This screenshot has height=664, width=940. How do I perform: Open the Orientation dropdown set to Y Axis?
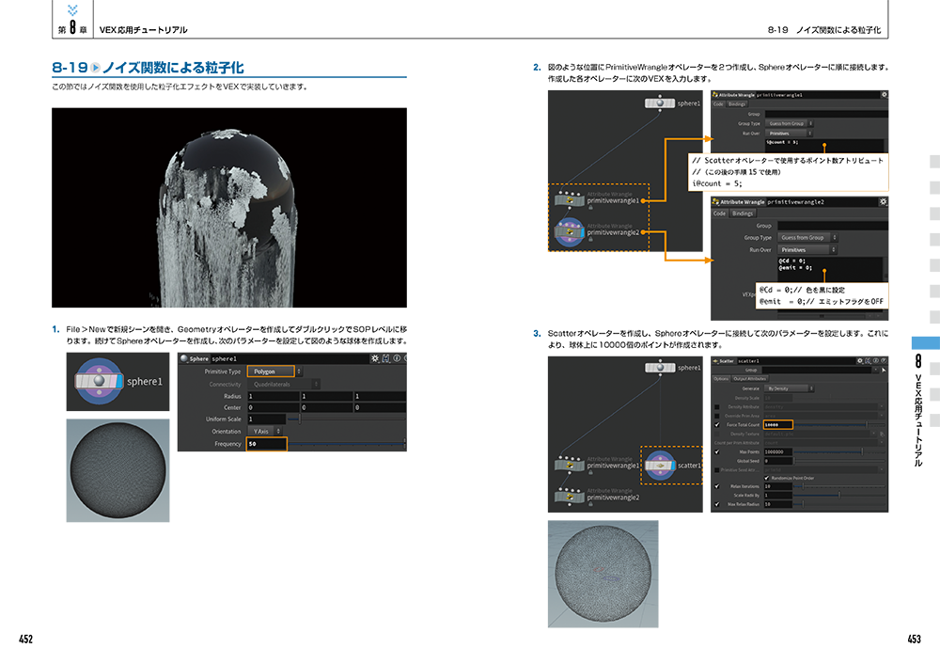(266, 431)
